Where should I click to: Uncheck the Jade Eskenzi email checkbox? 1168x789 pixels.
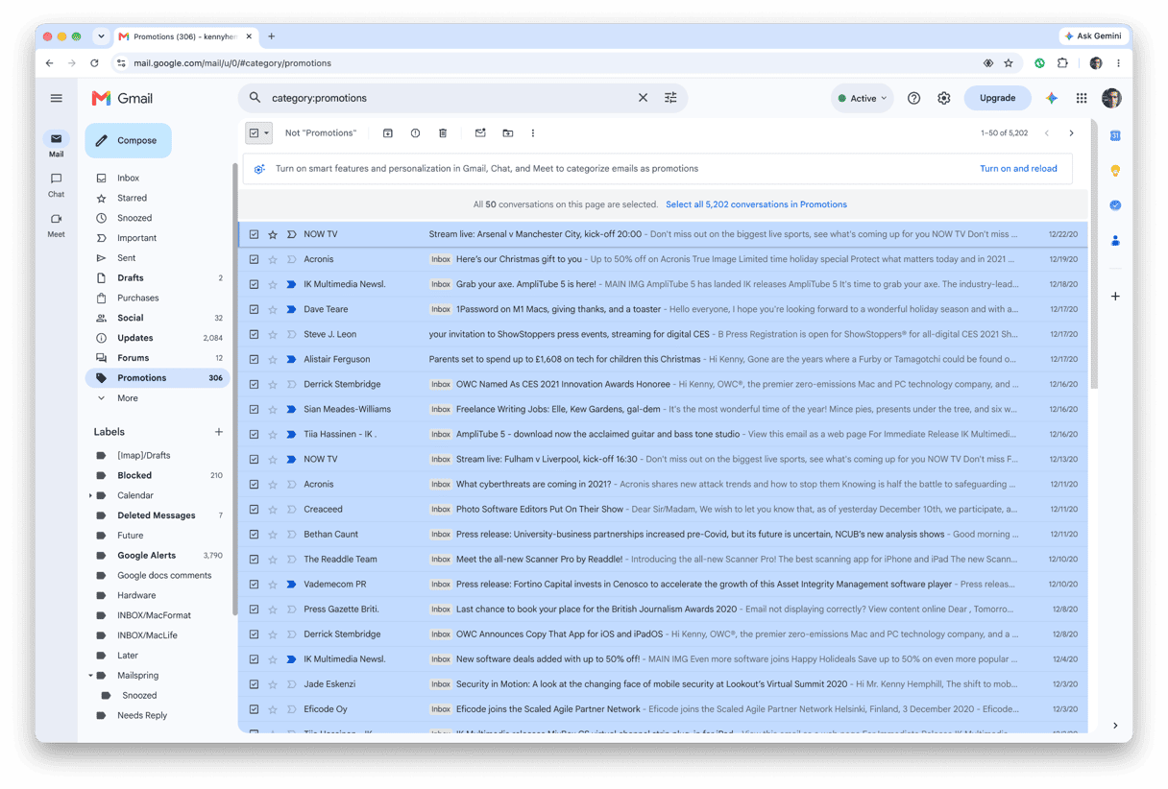point(254,683)
